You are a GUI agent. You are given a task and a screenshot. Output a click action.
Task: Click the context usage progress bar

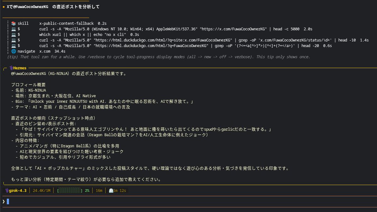click(x=70, y=191)
